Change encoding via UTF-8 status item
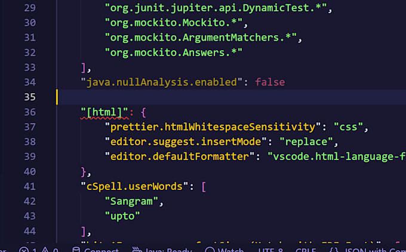 coord(270,250)
